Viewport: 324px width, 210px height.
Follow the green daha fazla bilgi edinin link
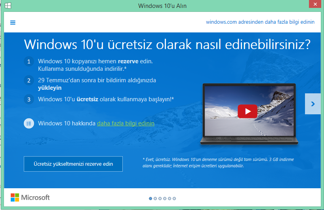coord(126,123)
